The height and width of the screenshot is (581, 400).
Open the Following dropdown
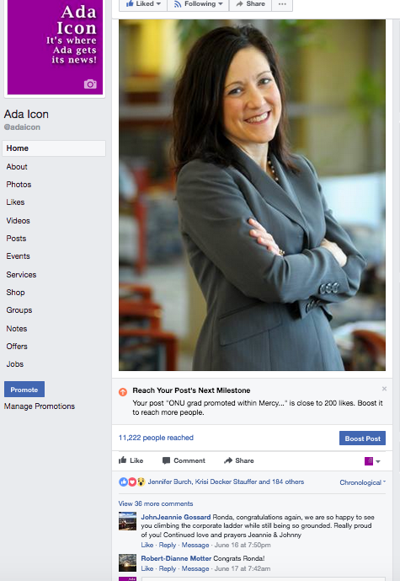[198, 4]
